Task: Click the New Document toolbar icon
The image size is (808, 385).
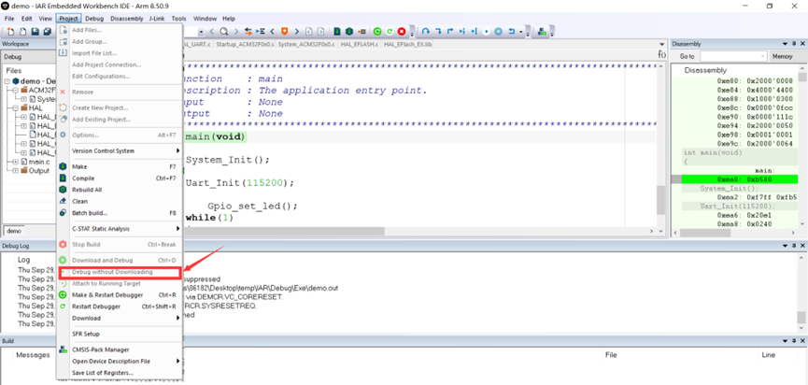Action: [x=8, y=32]
